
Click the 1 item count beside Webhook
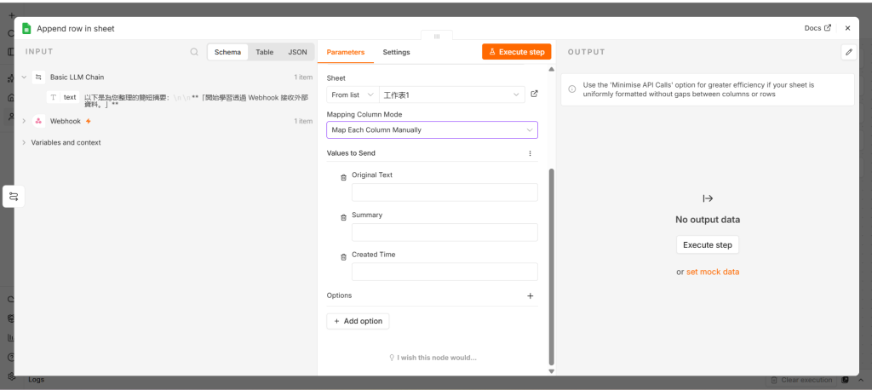point(303,121)
